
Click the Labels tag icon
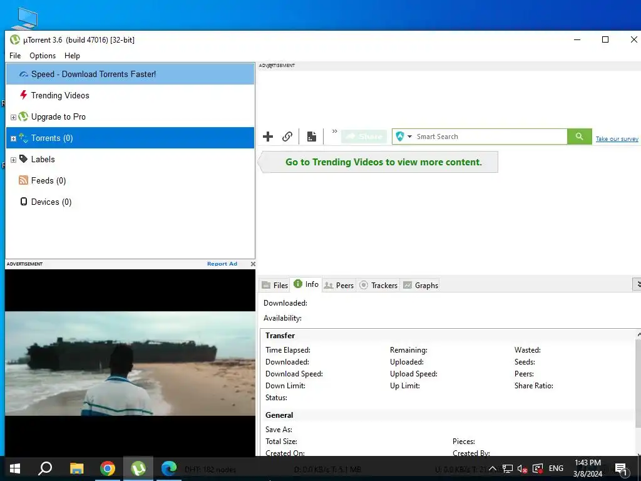tap(24, 159)
